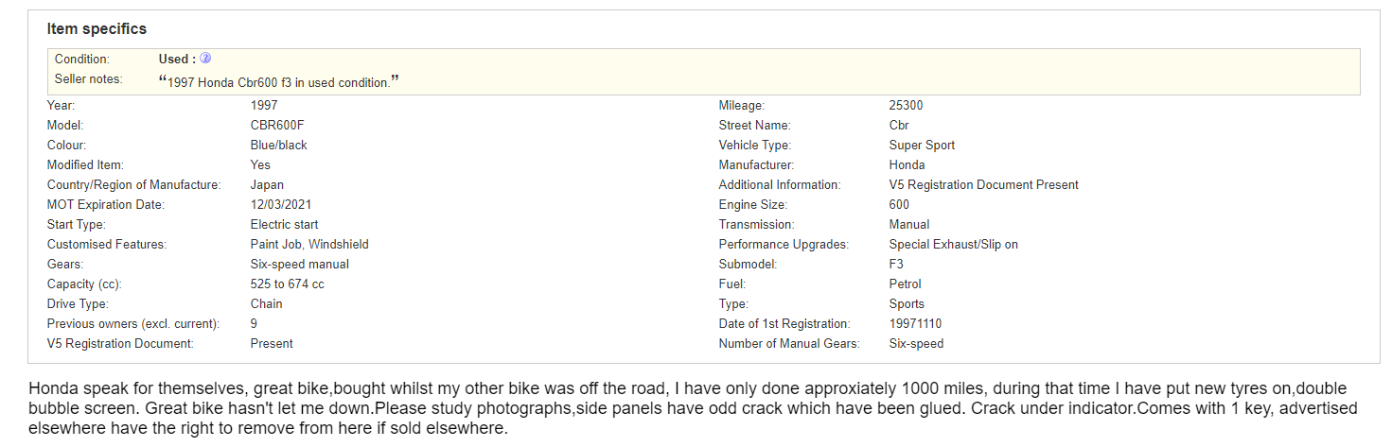Image resolution: width=1392 pixels, height=447 pixels.
Task: Select the Colour value Blue/black
Action: 279,146
